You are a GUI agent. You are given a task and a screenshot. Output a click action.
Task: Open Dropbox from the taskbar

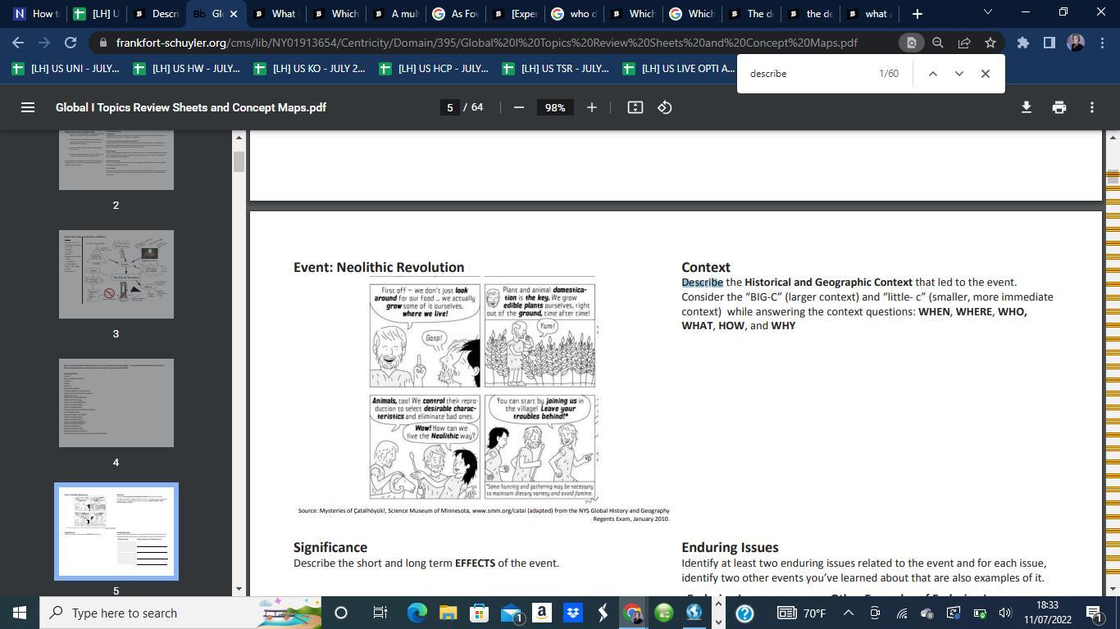click(572, 613)
